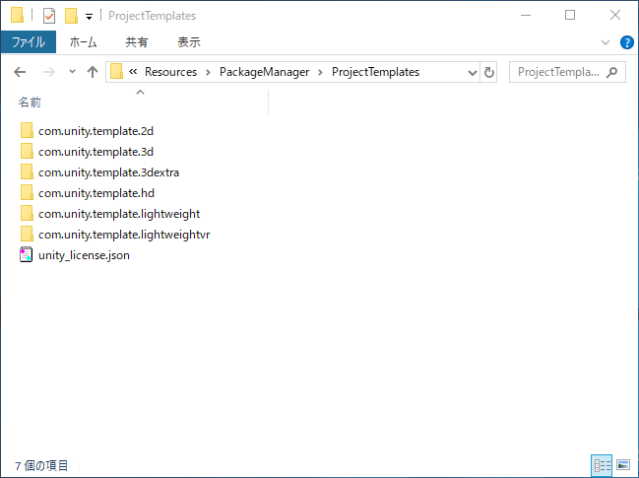Click the search magnifier icon
Screen dimensions: 639x478
[x=611, y=72]
